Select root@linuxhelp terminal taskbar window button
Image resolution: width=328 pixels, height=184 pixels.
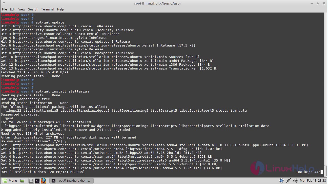point(71,180)
